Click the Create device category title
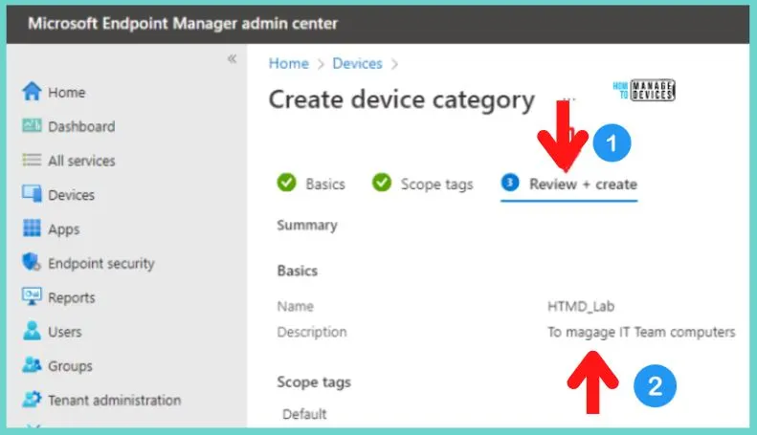This screenshot has height=435, width=757. pyautogui.click(x=402, y=99)
